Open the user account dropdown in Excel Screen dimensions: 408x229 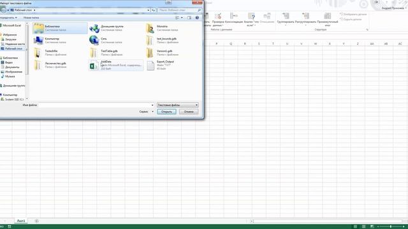point(394,8)
